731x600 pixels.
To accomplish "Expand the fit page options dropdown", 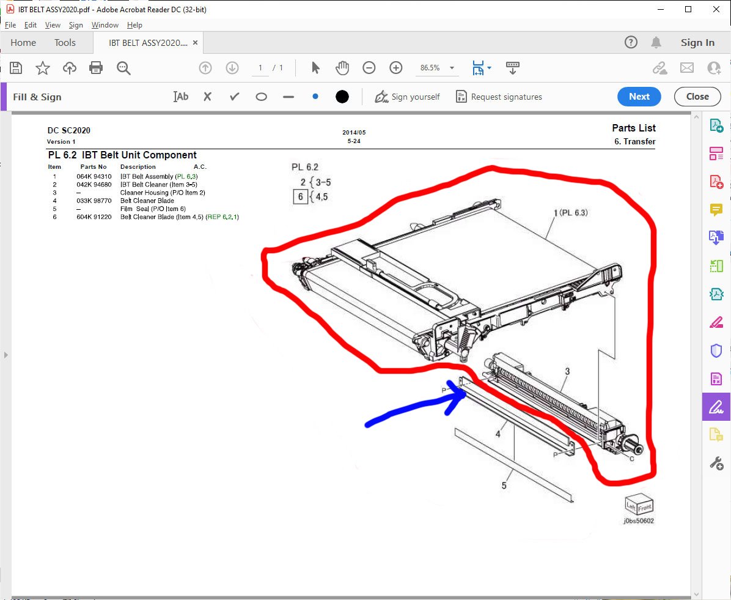I will click(x=489, y=69).
